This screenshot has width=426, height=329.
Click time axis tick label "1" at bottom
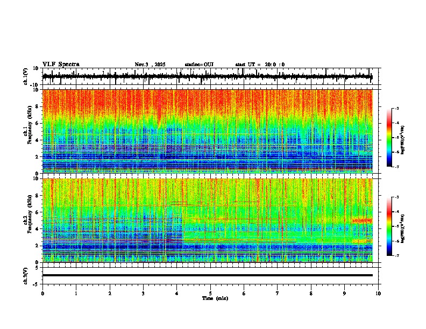pyautogui.click(x=76, y=294)
